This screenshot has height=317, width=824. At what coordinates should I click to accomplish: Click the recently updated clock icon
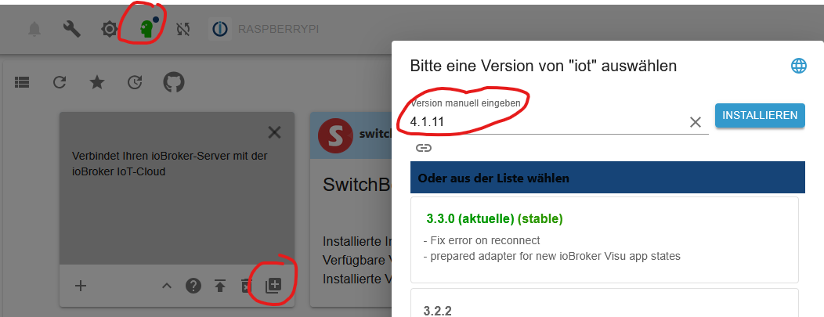pyautogui.click(x=135, y=82)
